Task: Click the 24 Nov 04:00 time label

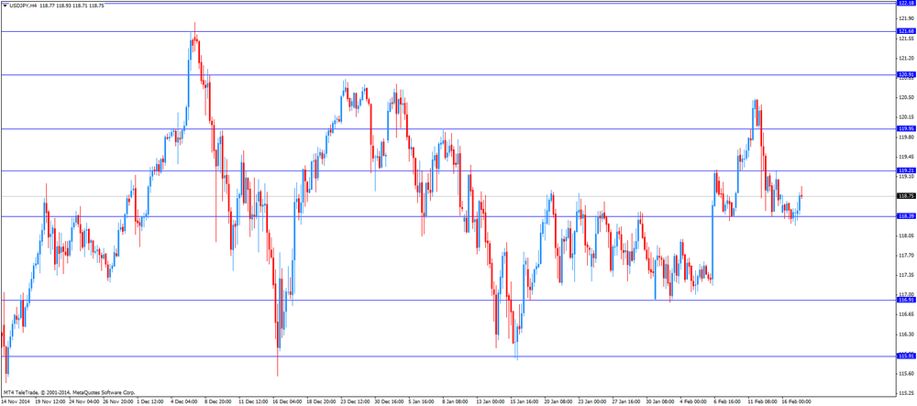Action: tap(84, 402)
